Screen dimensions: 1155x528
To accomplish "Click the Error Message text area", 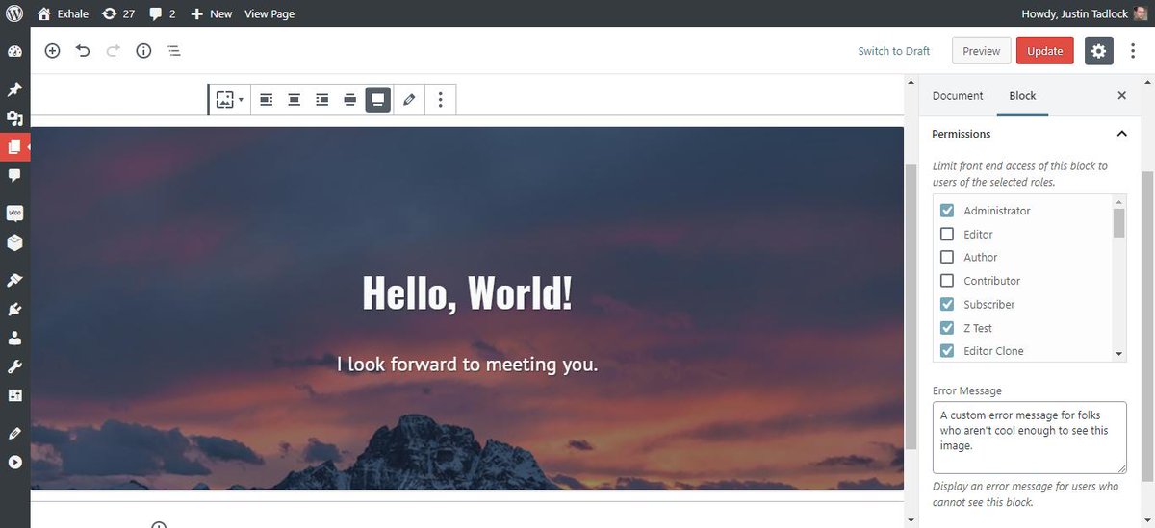I will 1029,438.
